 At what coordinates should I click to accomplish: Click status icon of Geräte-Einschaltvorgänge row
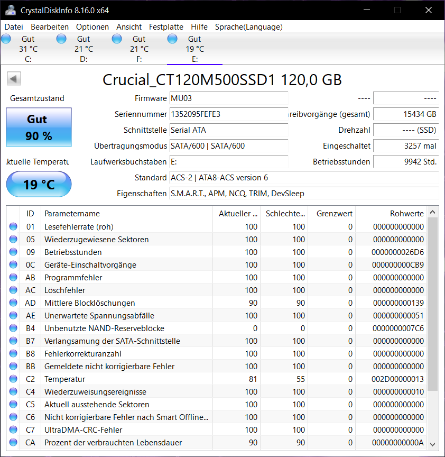click(x=13, y=264)
